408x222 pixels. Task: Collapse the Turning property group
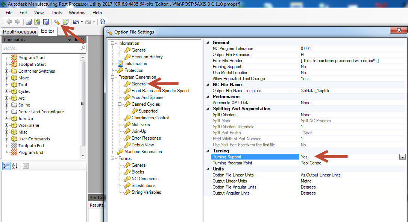[208, 151]
